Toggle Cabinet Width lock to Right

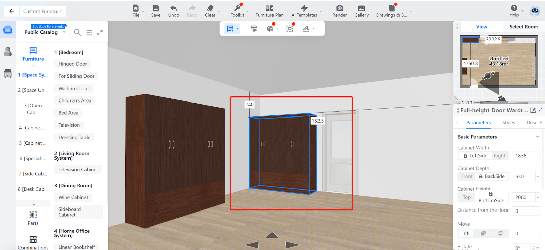tap(499, 156)
